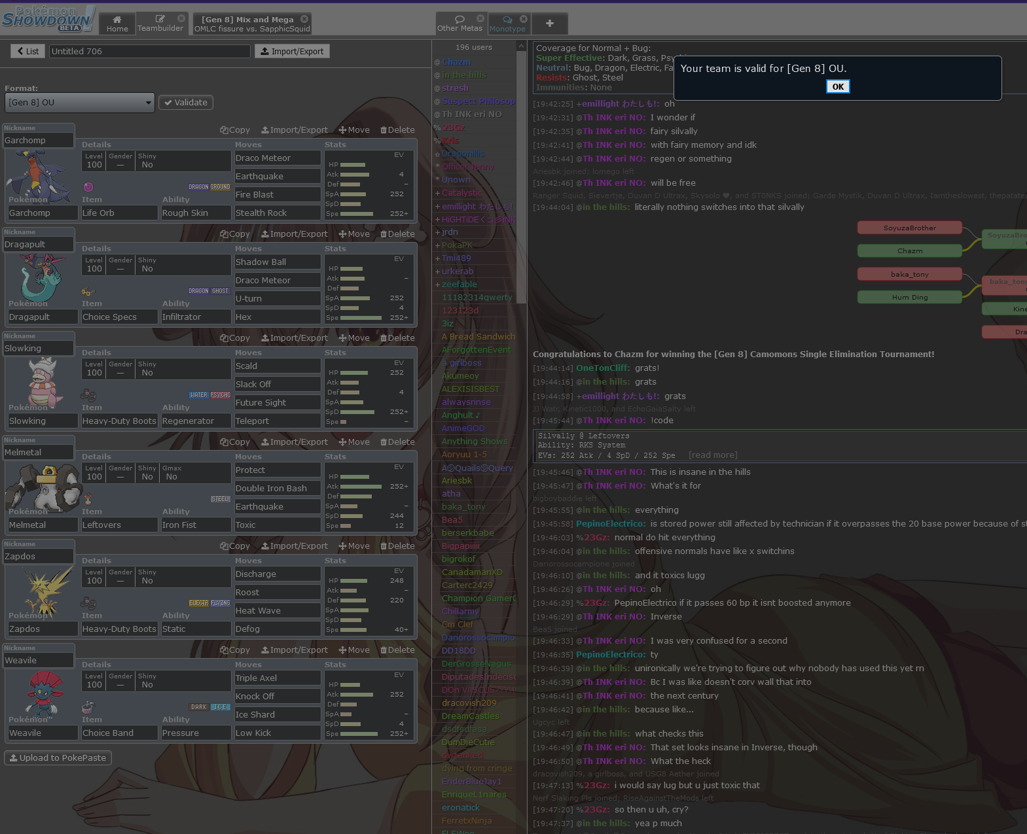
Task: Change Garchomp's Draco Meteor move
Action: click(x=278, y=158)
